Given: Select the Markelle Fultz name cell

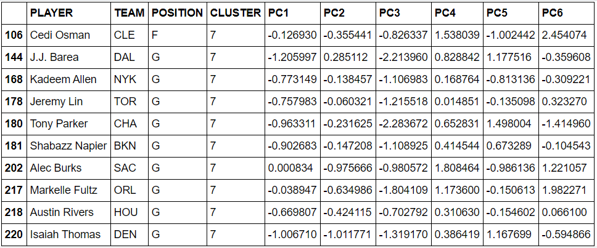Looking at the screenshot, I should click(69, 190).
